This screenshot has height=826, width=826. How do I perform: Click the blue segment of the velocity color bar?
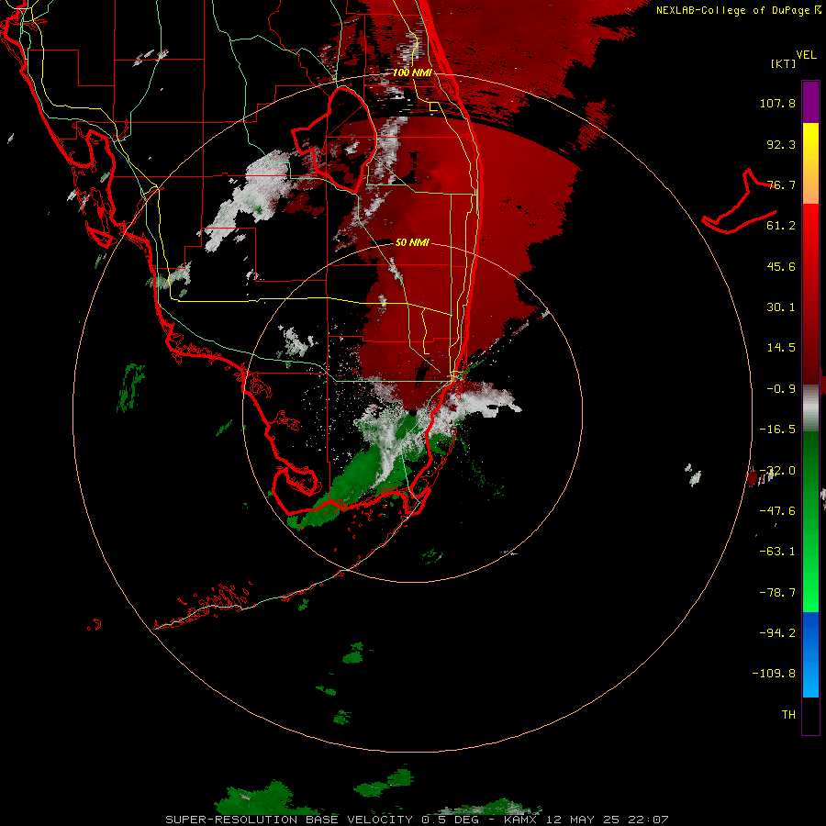(810, 654)
